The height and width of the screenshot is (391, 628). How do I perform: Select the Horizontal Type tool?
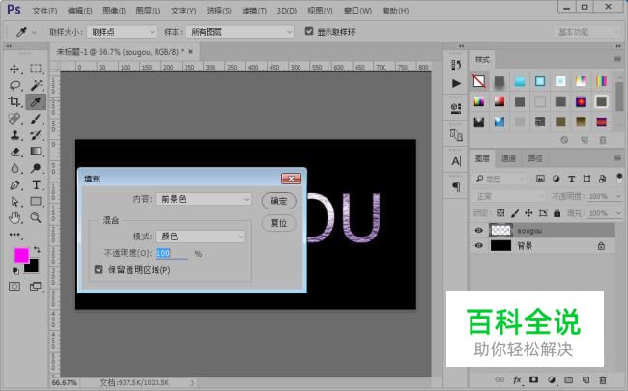click(36, 185)
